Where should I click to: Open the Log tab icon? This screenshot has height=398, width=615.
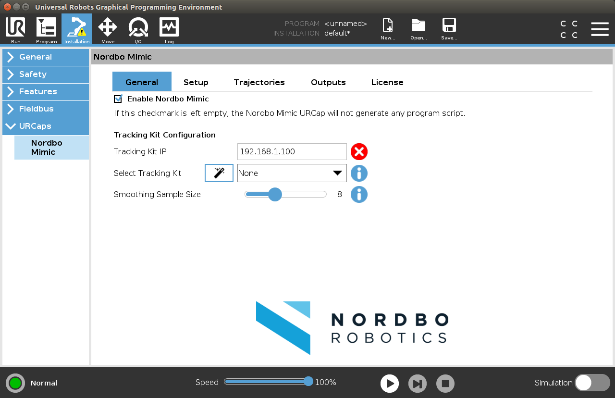pyautogui.click(x=169, y=30)
